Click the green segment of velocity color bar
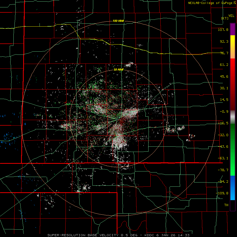This screenshot has width=237, height=237. coord(233,150)
